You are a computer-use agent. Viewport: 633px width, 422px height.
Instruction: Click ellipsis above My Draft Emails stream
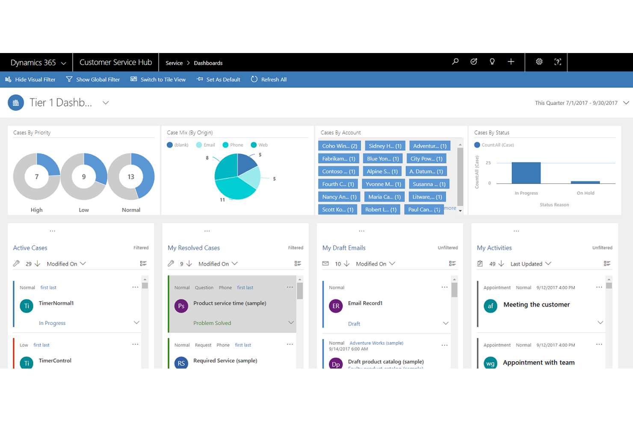(x=362, y=231)
